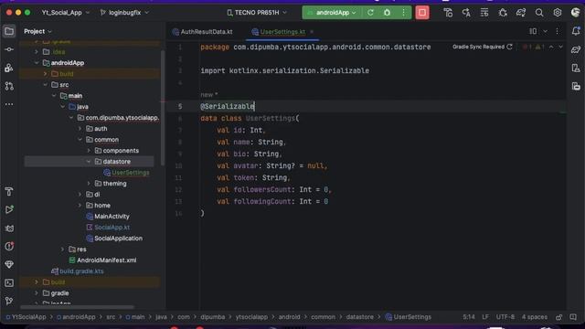Viewport: 585px width, 329px height.
Task: Open the Problems tool window icon
Action: (x=9, y=246)
